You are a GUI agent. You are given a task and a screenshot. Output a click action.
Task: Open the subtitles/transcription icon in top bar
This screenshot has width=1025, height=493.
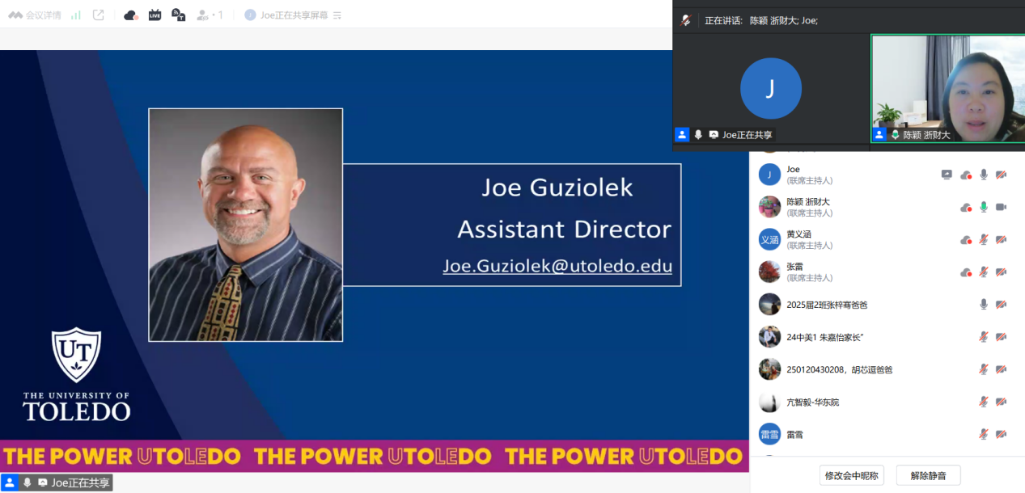point(179,15)
